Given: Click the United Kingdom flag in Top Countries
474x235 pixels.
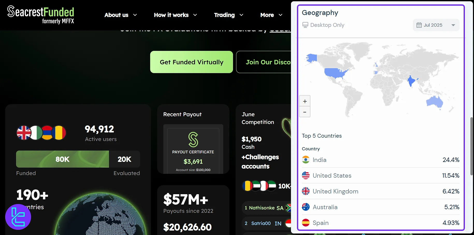Looking at the screenshot, I should [306, 191].
